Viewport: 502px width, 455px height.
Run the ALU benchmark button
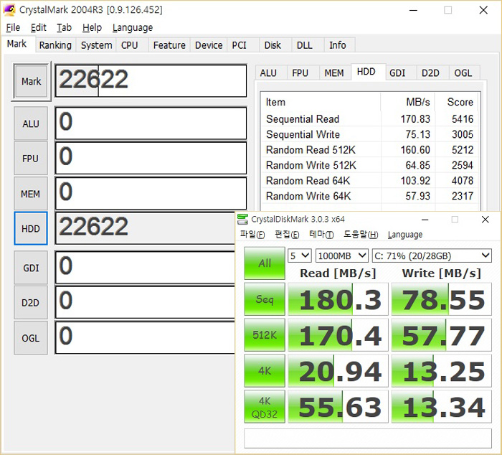31,123
